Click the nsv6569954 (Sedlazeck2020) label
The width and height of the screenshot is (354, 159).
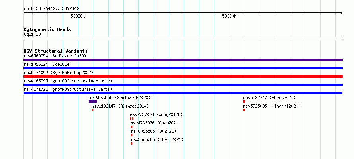pos(55,56)
